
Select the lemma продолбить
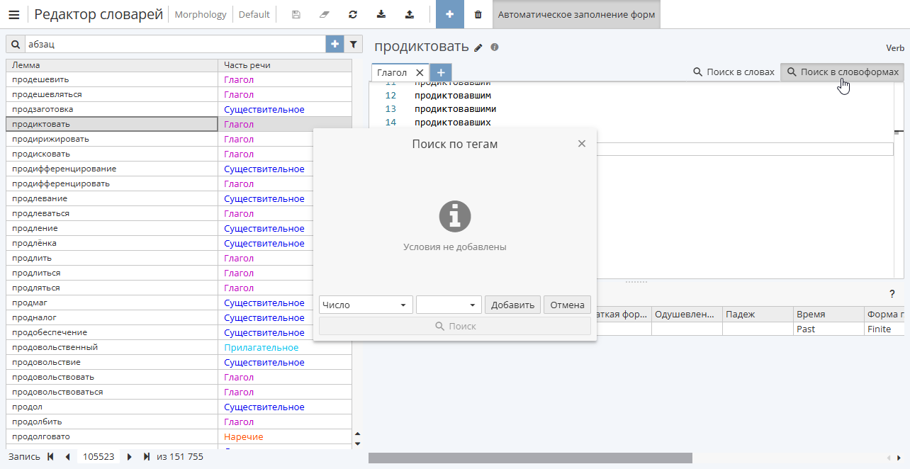click(111, 422)
